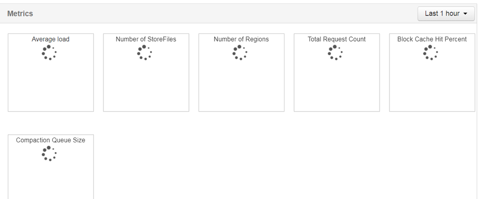This screenshot has width=485, height=199.
Task: Open the Total Request Count empty chart area
Action: click(x=336, y=87)
